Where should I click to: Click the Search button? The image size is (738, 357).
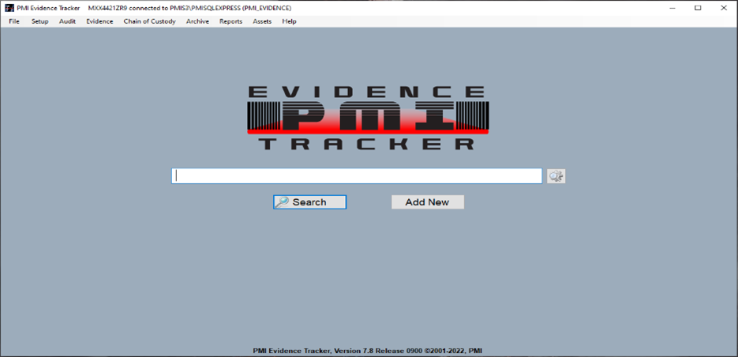click(x=309, y=202)
